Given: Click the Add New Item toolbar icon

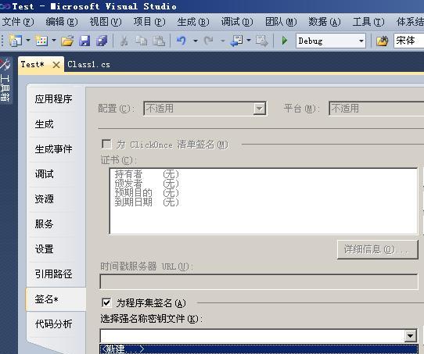Looking at the screenshot, I should tap(41, 41).
